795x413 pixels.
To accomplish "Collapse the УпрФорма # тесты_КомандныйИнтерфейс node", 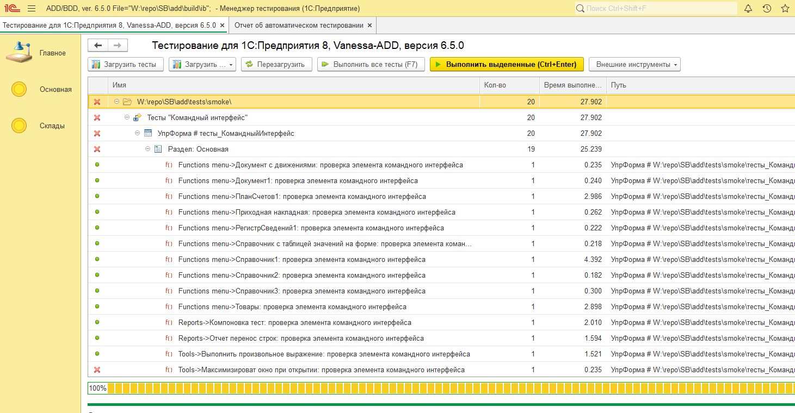I will click(137, 133).
